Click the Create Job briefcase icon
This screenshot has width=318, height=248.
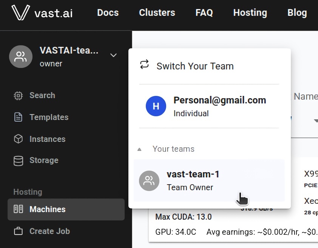(18, 231)
